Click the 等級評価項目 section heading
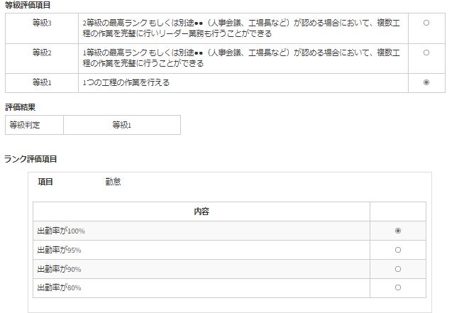Screen dimensions: 464x313 tap(28, 5)
